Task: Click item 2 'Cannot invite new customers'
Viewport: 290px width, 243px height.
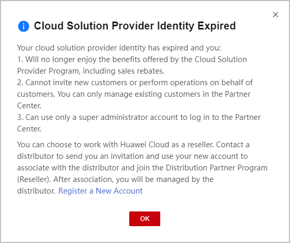Action: click(x=135, y=94)
